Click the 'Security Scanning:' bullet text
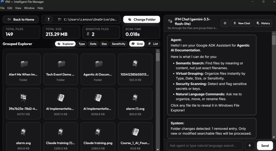276x151 pixels. pos(191,84)
